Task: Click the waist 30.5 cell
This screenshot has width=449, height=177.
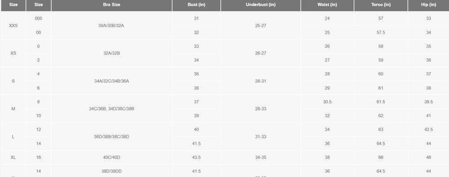Action: coord(327,102)
